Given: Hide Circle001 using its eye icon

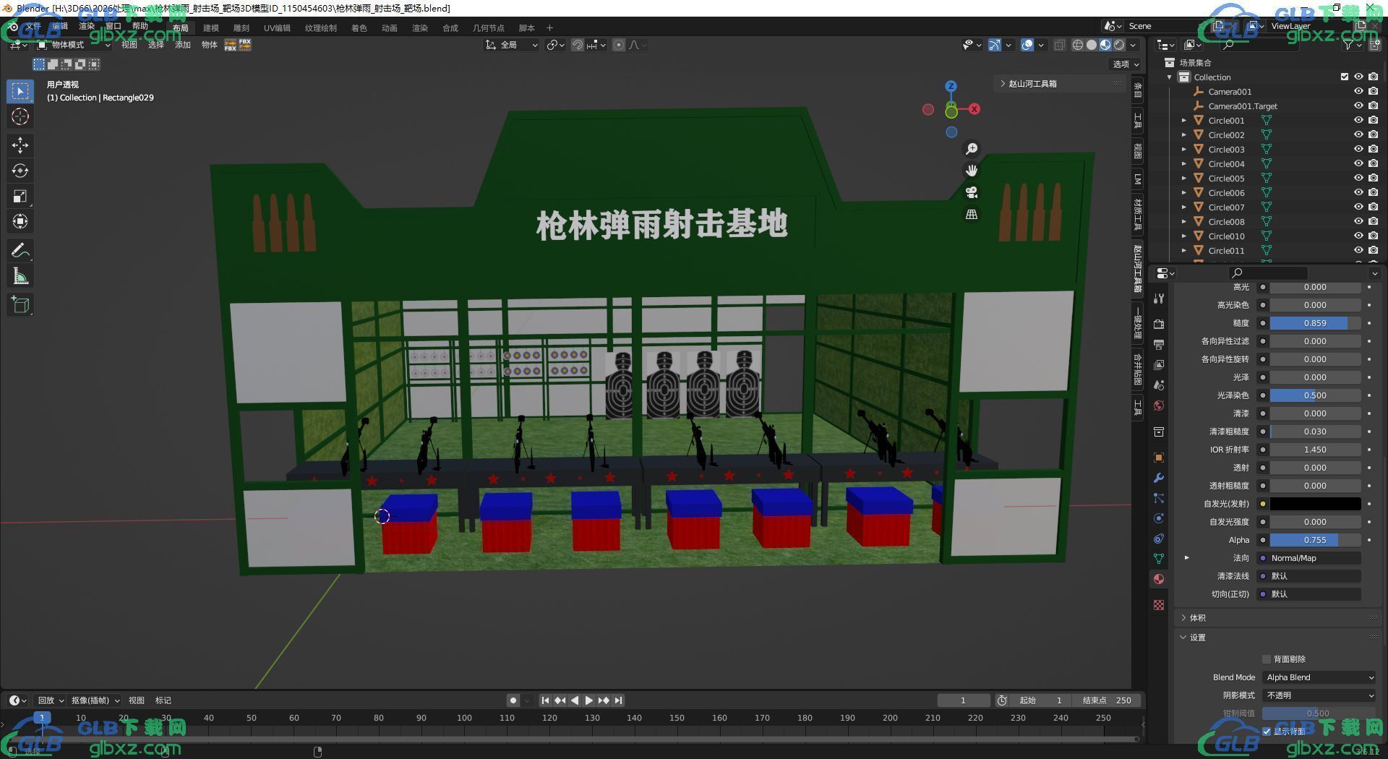Looking at the screenshot, I should pyautogui.click(x=1358, y=121).
